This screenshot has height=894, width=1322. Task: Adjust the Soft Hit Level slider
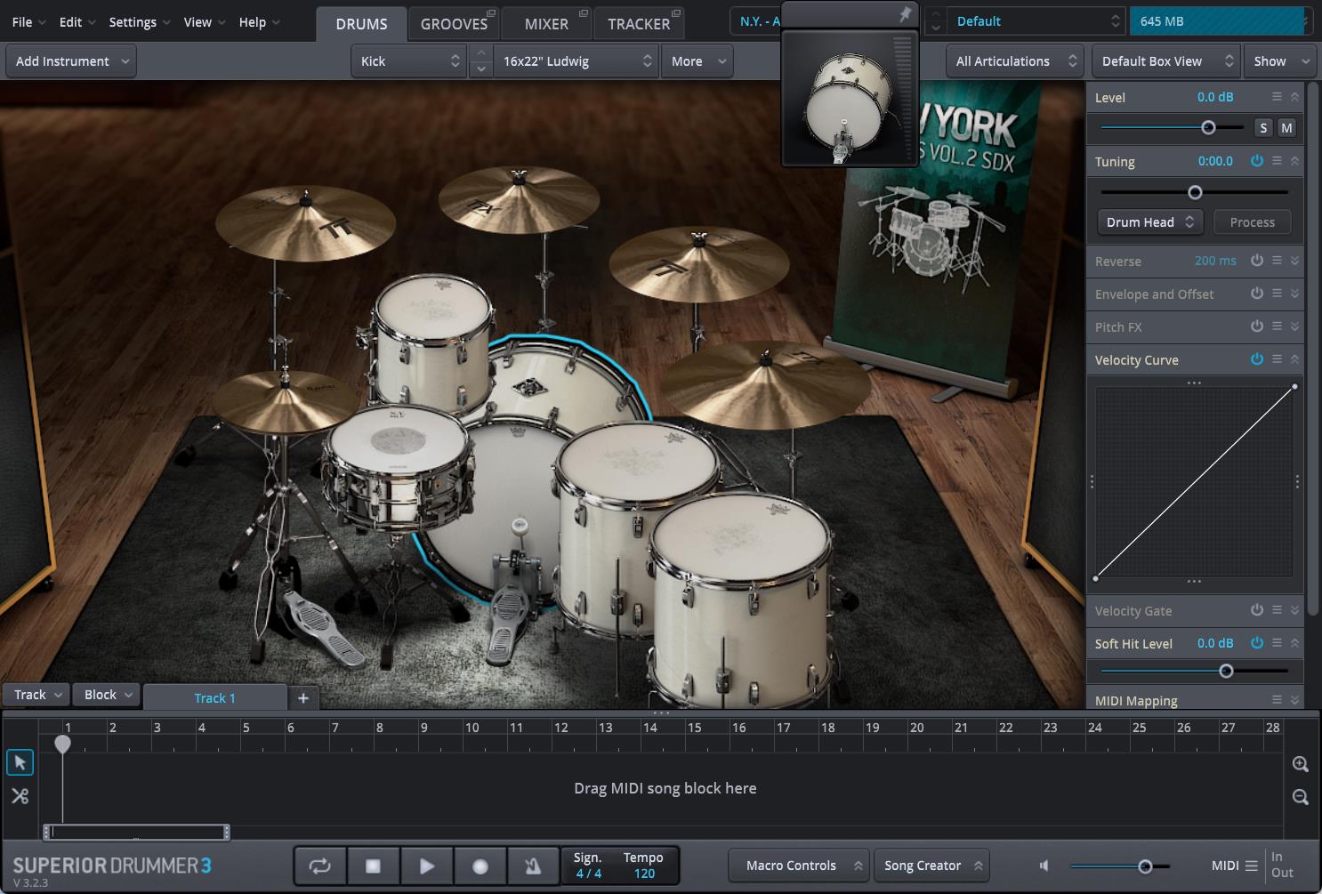[x=1226, y=671]
